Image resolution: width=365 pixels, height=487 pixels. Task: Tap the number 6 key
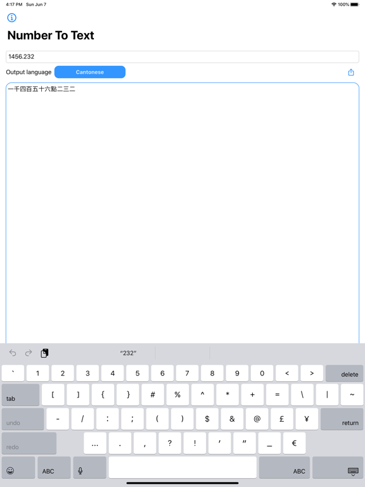tap(162, 373)
